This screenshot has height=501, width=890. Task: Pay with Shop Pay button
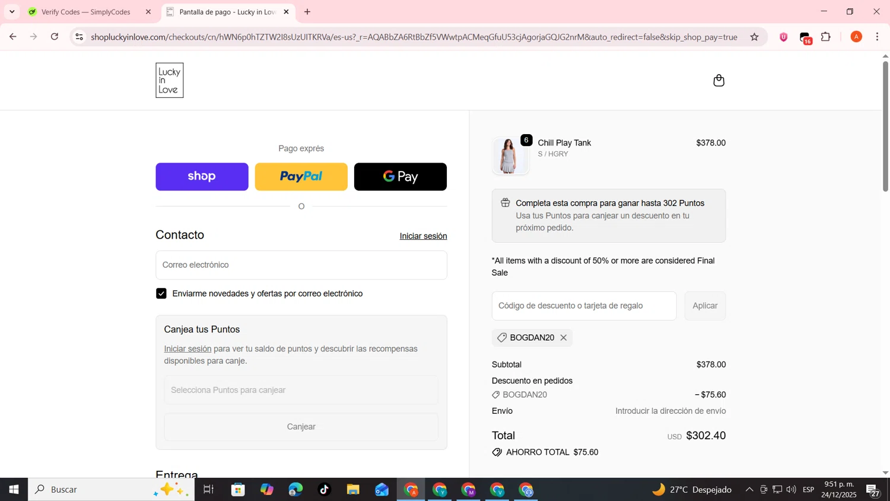202,176
